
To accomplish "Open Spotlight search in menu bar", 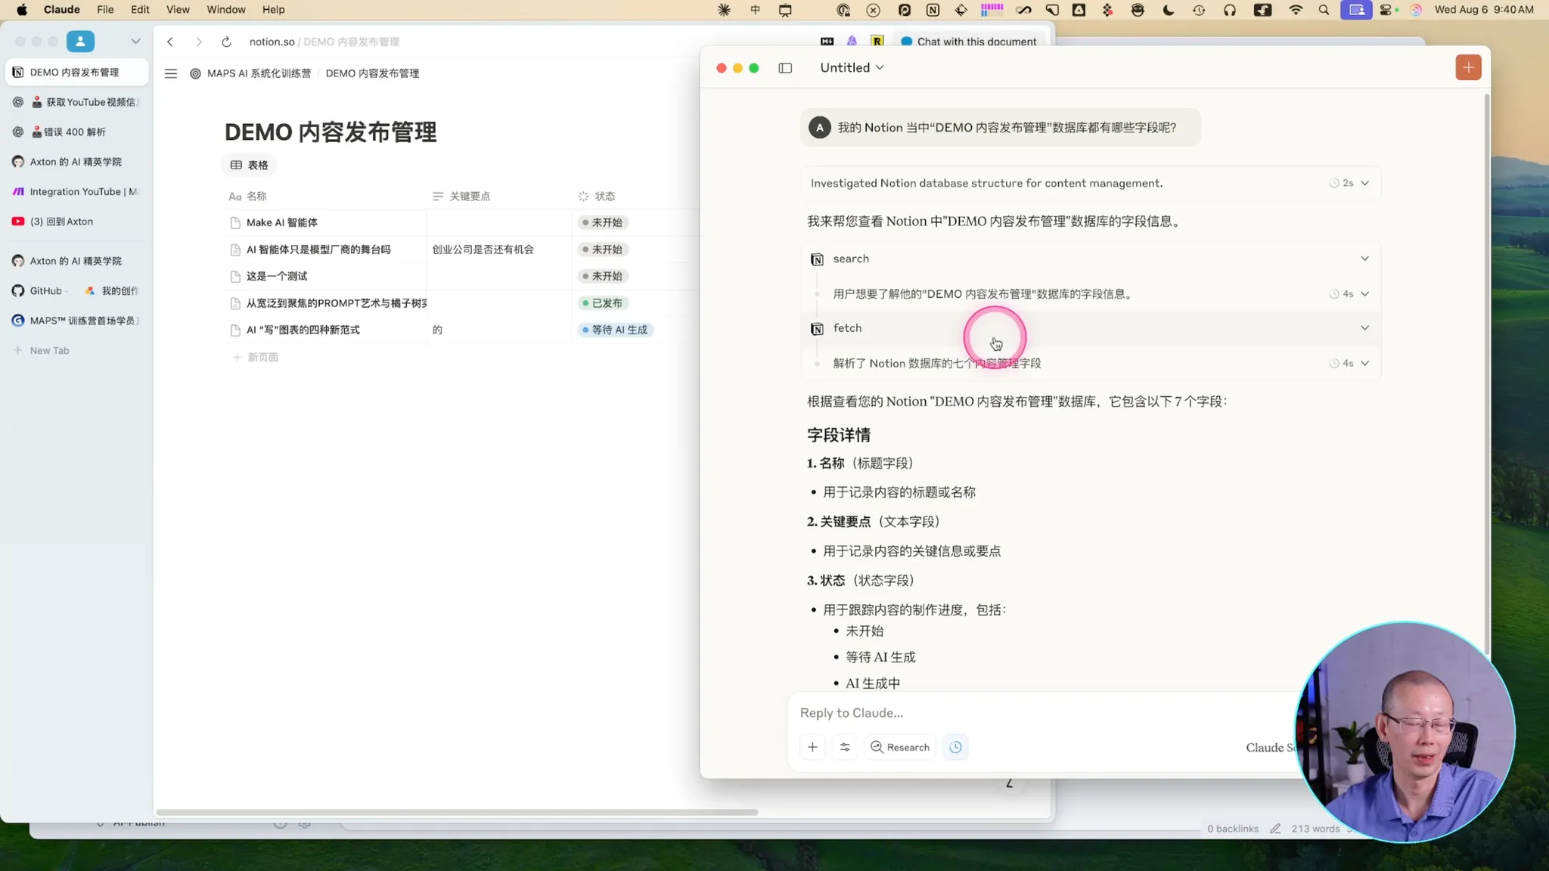I will (x=1324, y=10).
